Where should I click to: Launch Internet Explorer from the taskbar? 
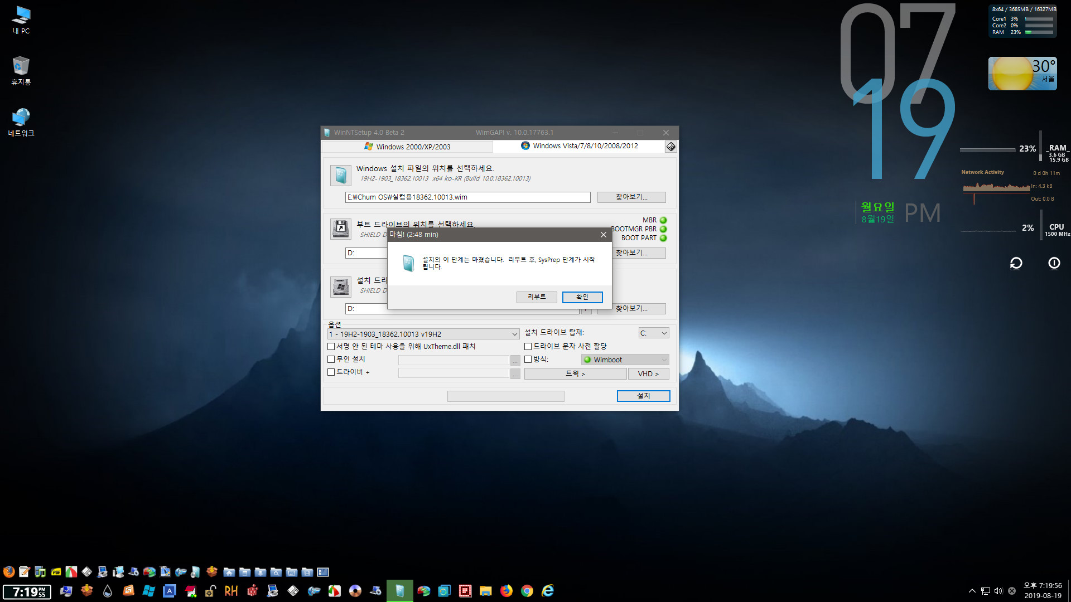pos(548,591)
